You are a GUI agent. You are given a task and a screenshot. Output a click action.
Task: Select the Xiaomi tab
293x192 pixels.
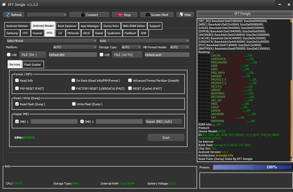coord(99,33)
